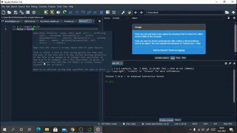Open File Explorer from the taskbar

[x=47, y=130]
